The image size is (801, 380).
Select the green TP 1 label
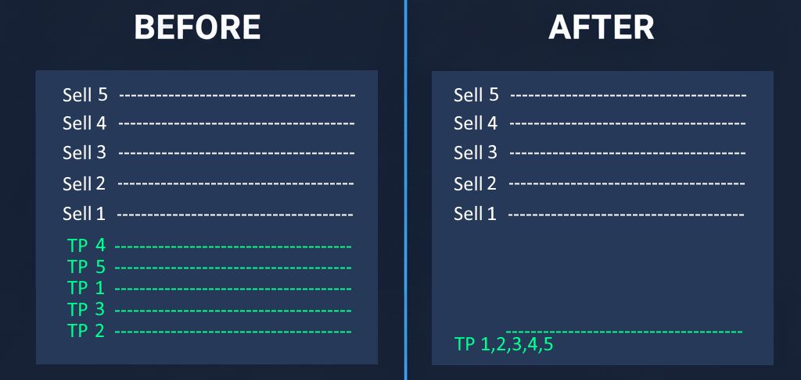pos(86,289)
